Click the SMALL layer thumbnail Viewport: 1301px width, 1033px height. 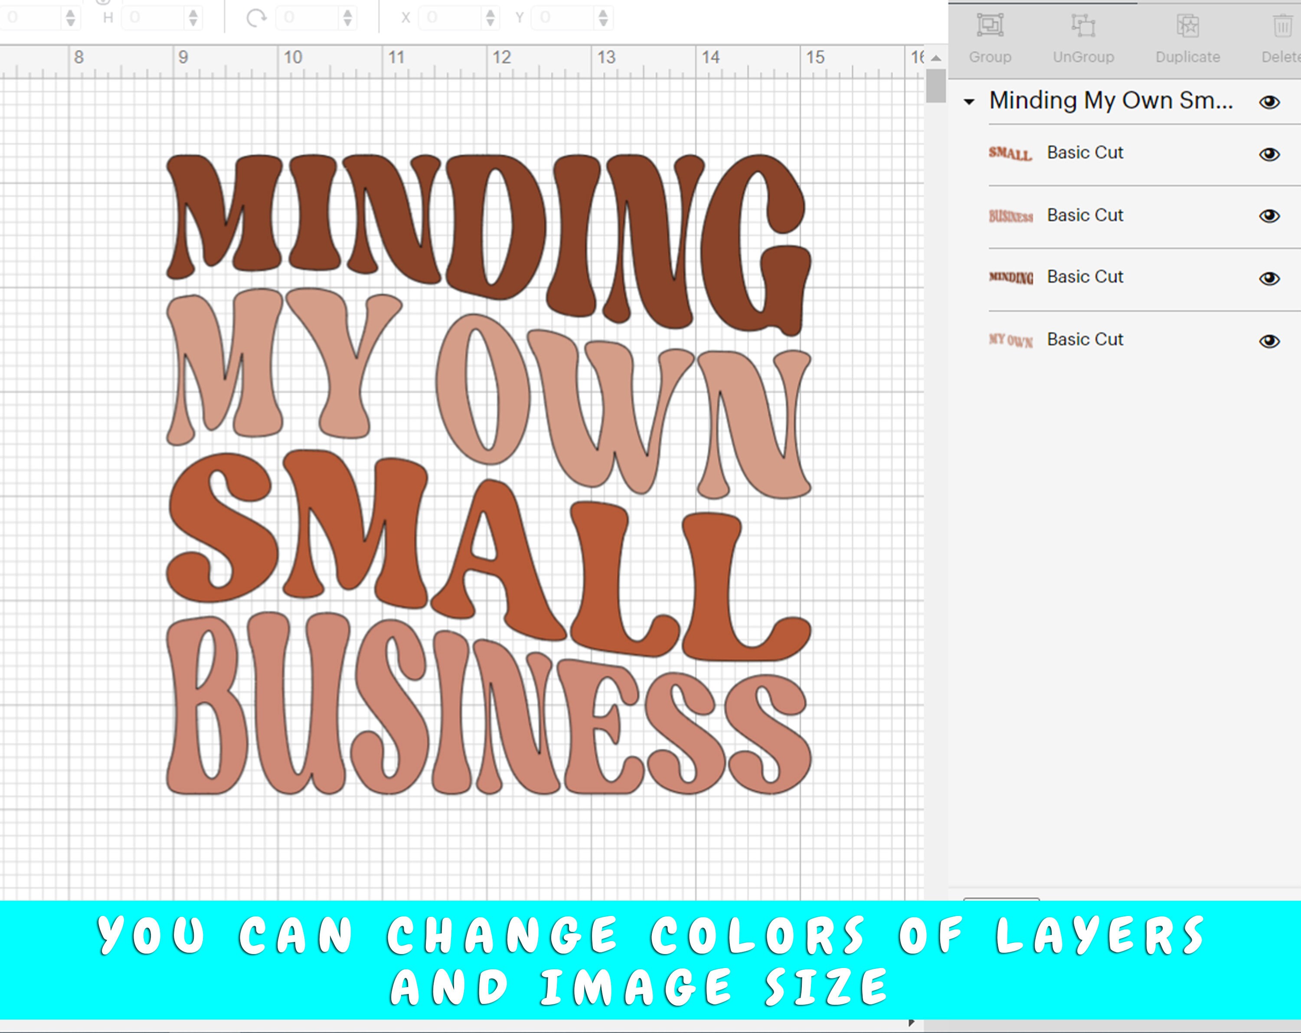1010,153
